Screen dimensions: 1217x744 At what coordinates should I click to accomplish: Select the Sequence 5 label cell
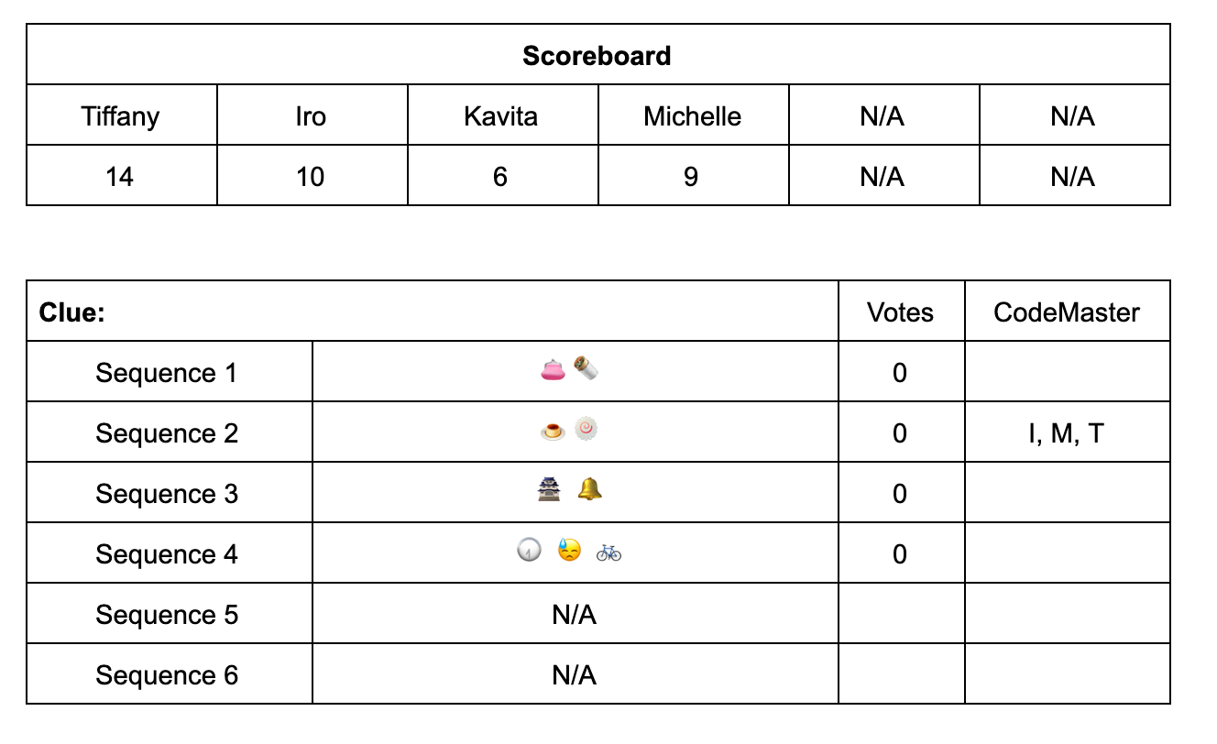click(170, 613)
